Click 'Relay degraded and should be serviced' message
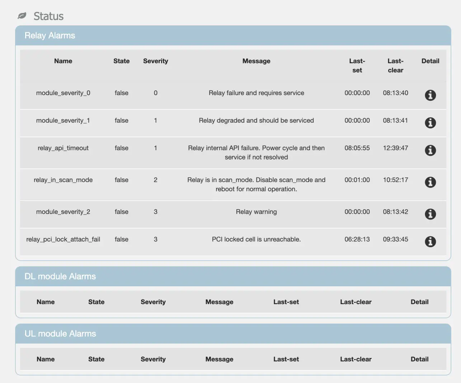 pyautogui.click(x=257, y=120)
